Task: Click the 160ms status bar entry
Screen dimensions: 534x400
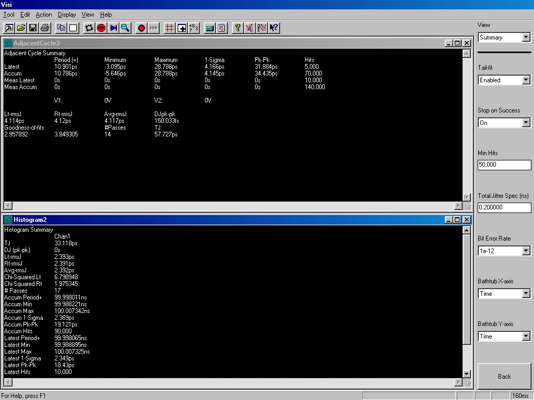Action: pyautogui.click(x=520, y=396)
